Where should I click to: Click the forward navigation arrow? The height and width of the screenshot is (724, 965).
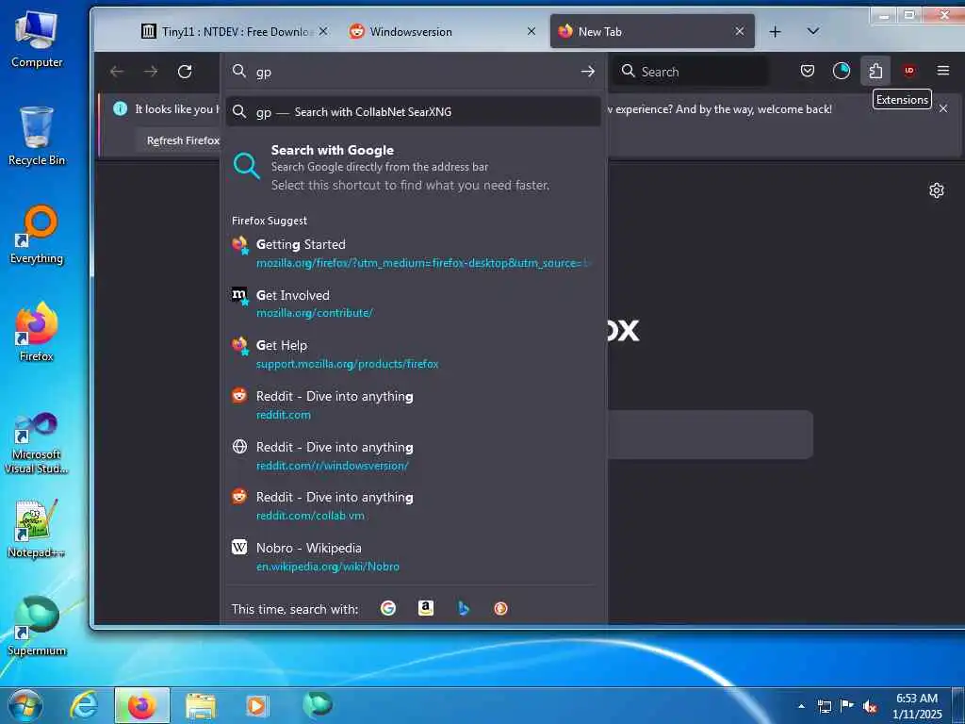(x=151, y=72)
